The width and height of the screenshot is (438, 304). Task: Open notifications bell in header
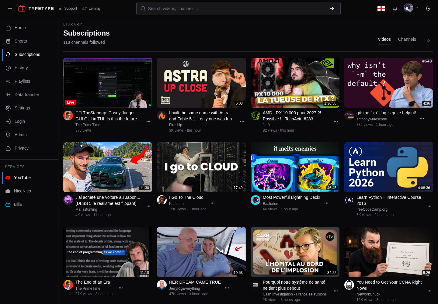point(395,9)
